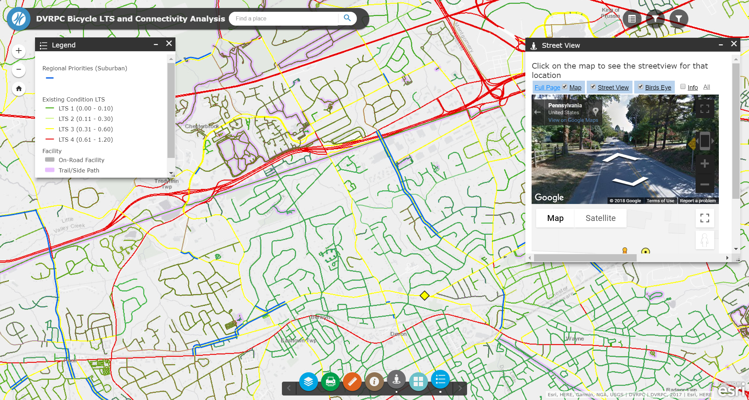Viewport: 749px width, 400px height.
Task: Click View on Google Maps link
Action: coord(573,120)
